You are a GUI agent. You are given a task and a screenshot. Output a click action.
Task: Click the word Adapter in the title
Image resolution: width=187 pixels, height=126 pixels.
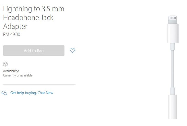pos(15,26)
